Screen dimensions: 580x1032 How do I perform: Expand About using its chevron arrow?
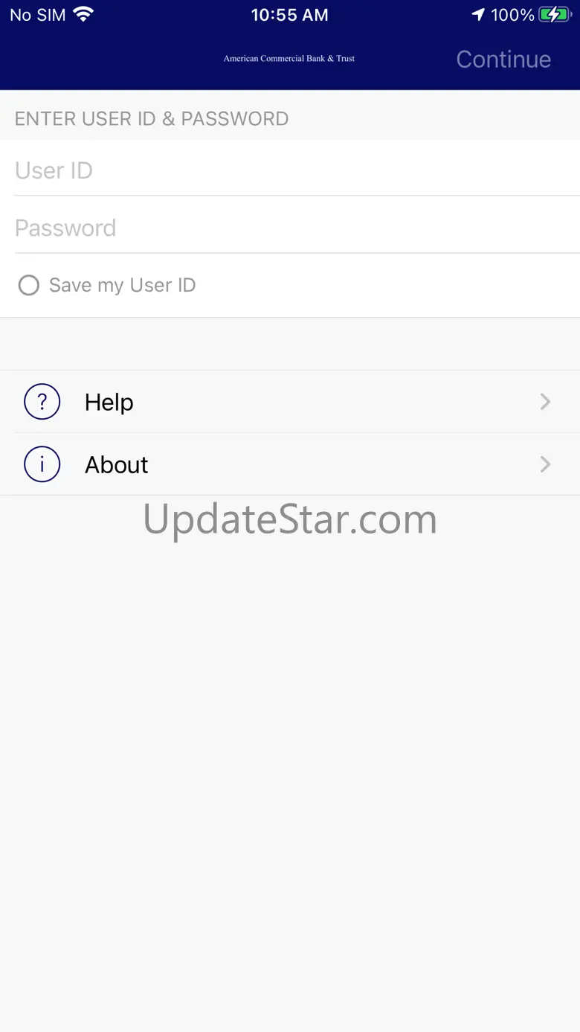545,464
